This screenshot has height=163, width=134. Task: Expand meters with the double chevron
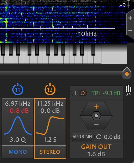[128, 94]
